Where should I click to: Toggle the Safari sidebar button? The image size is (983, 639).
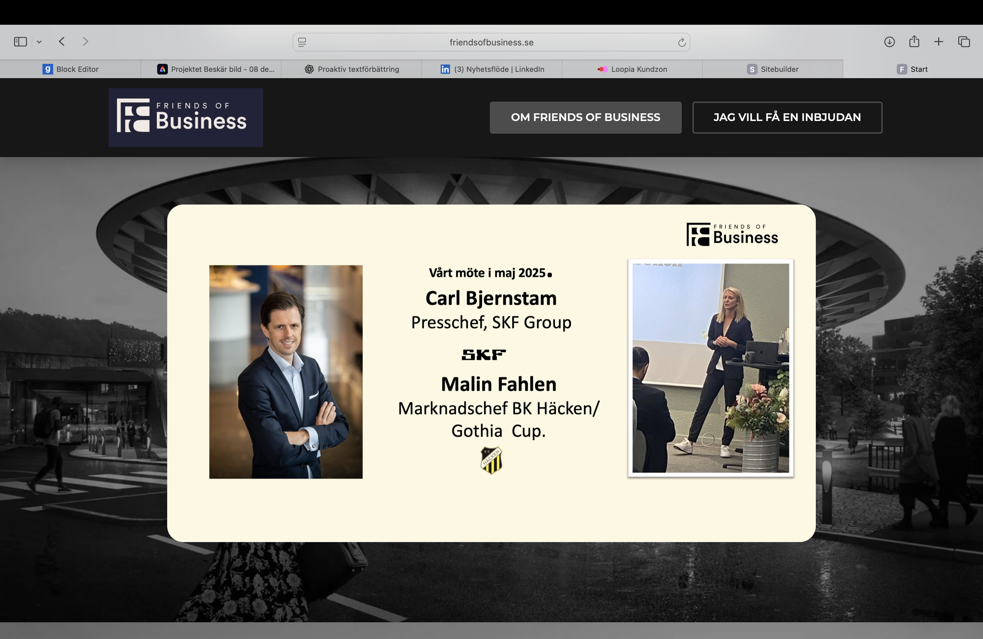click(20, 42)
